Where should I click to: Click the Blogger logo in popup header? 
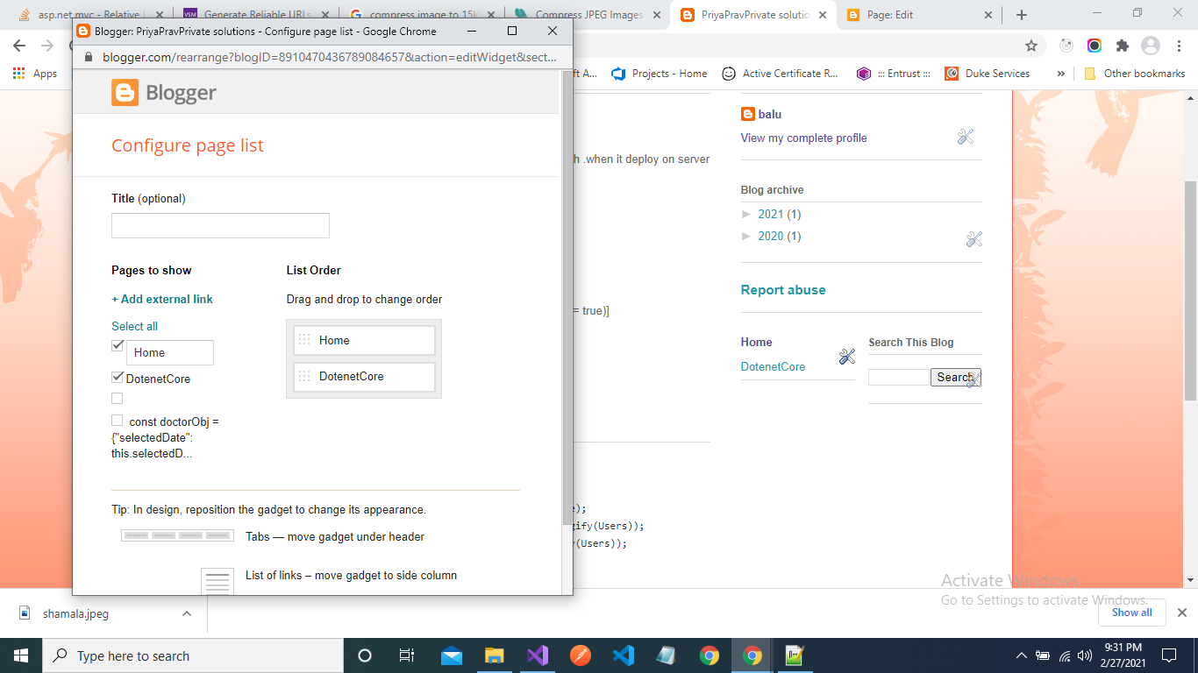tap(164, 93)
